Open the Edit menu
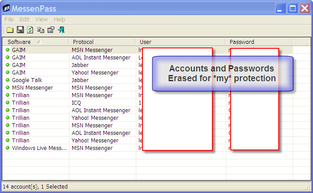 pos(24,20)
